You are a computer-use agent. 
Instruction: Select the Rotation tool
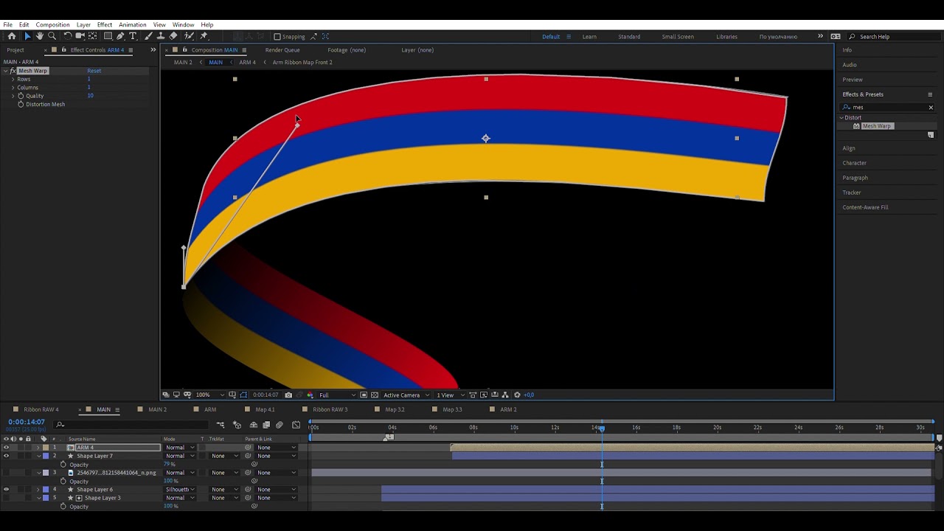tap(68, 36)
